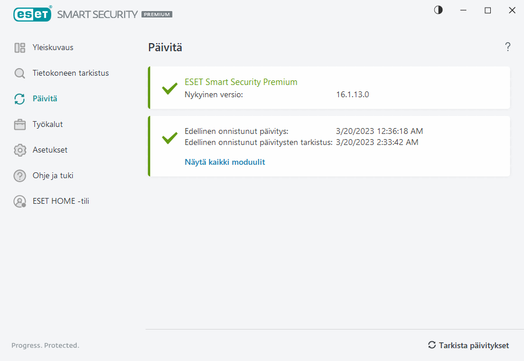
Task: Click the Päivitä refresh arrows icon
Action: point(20,99)
